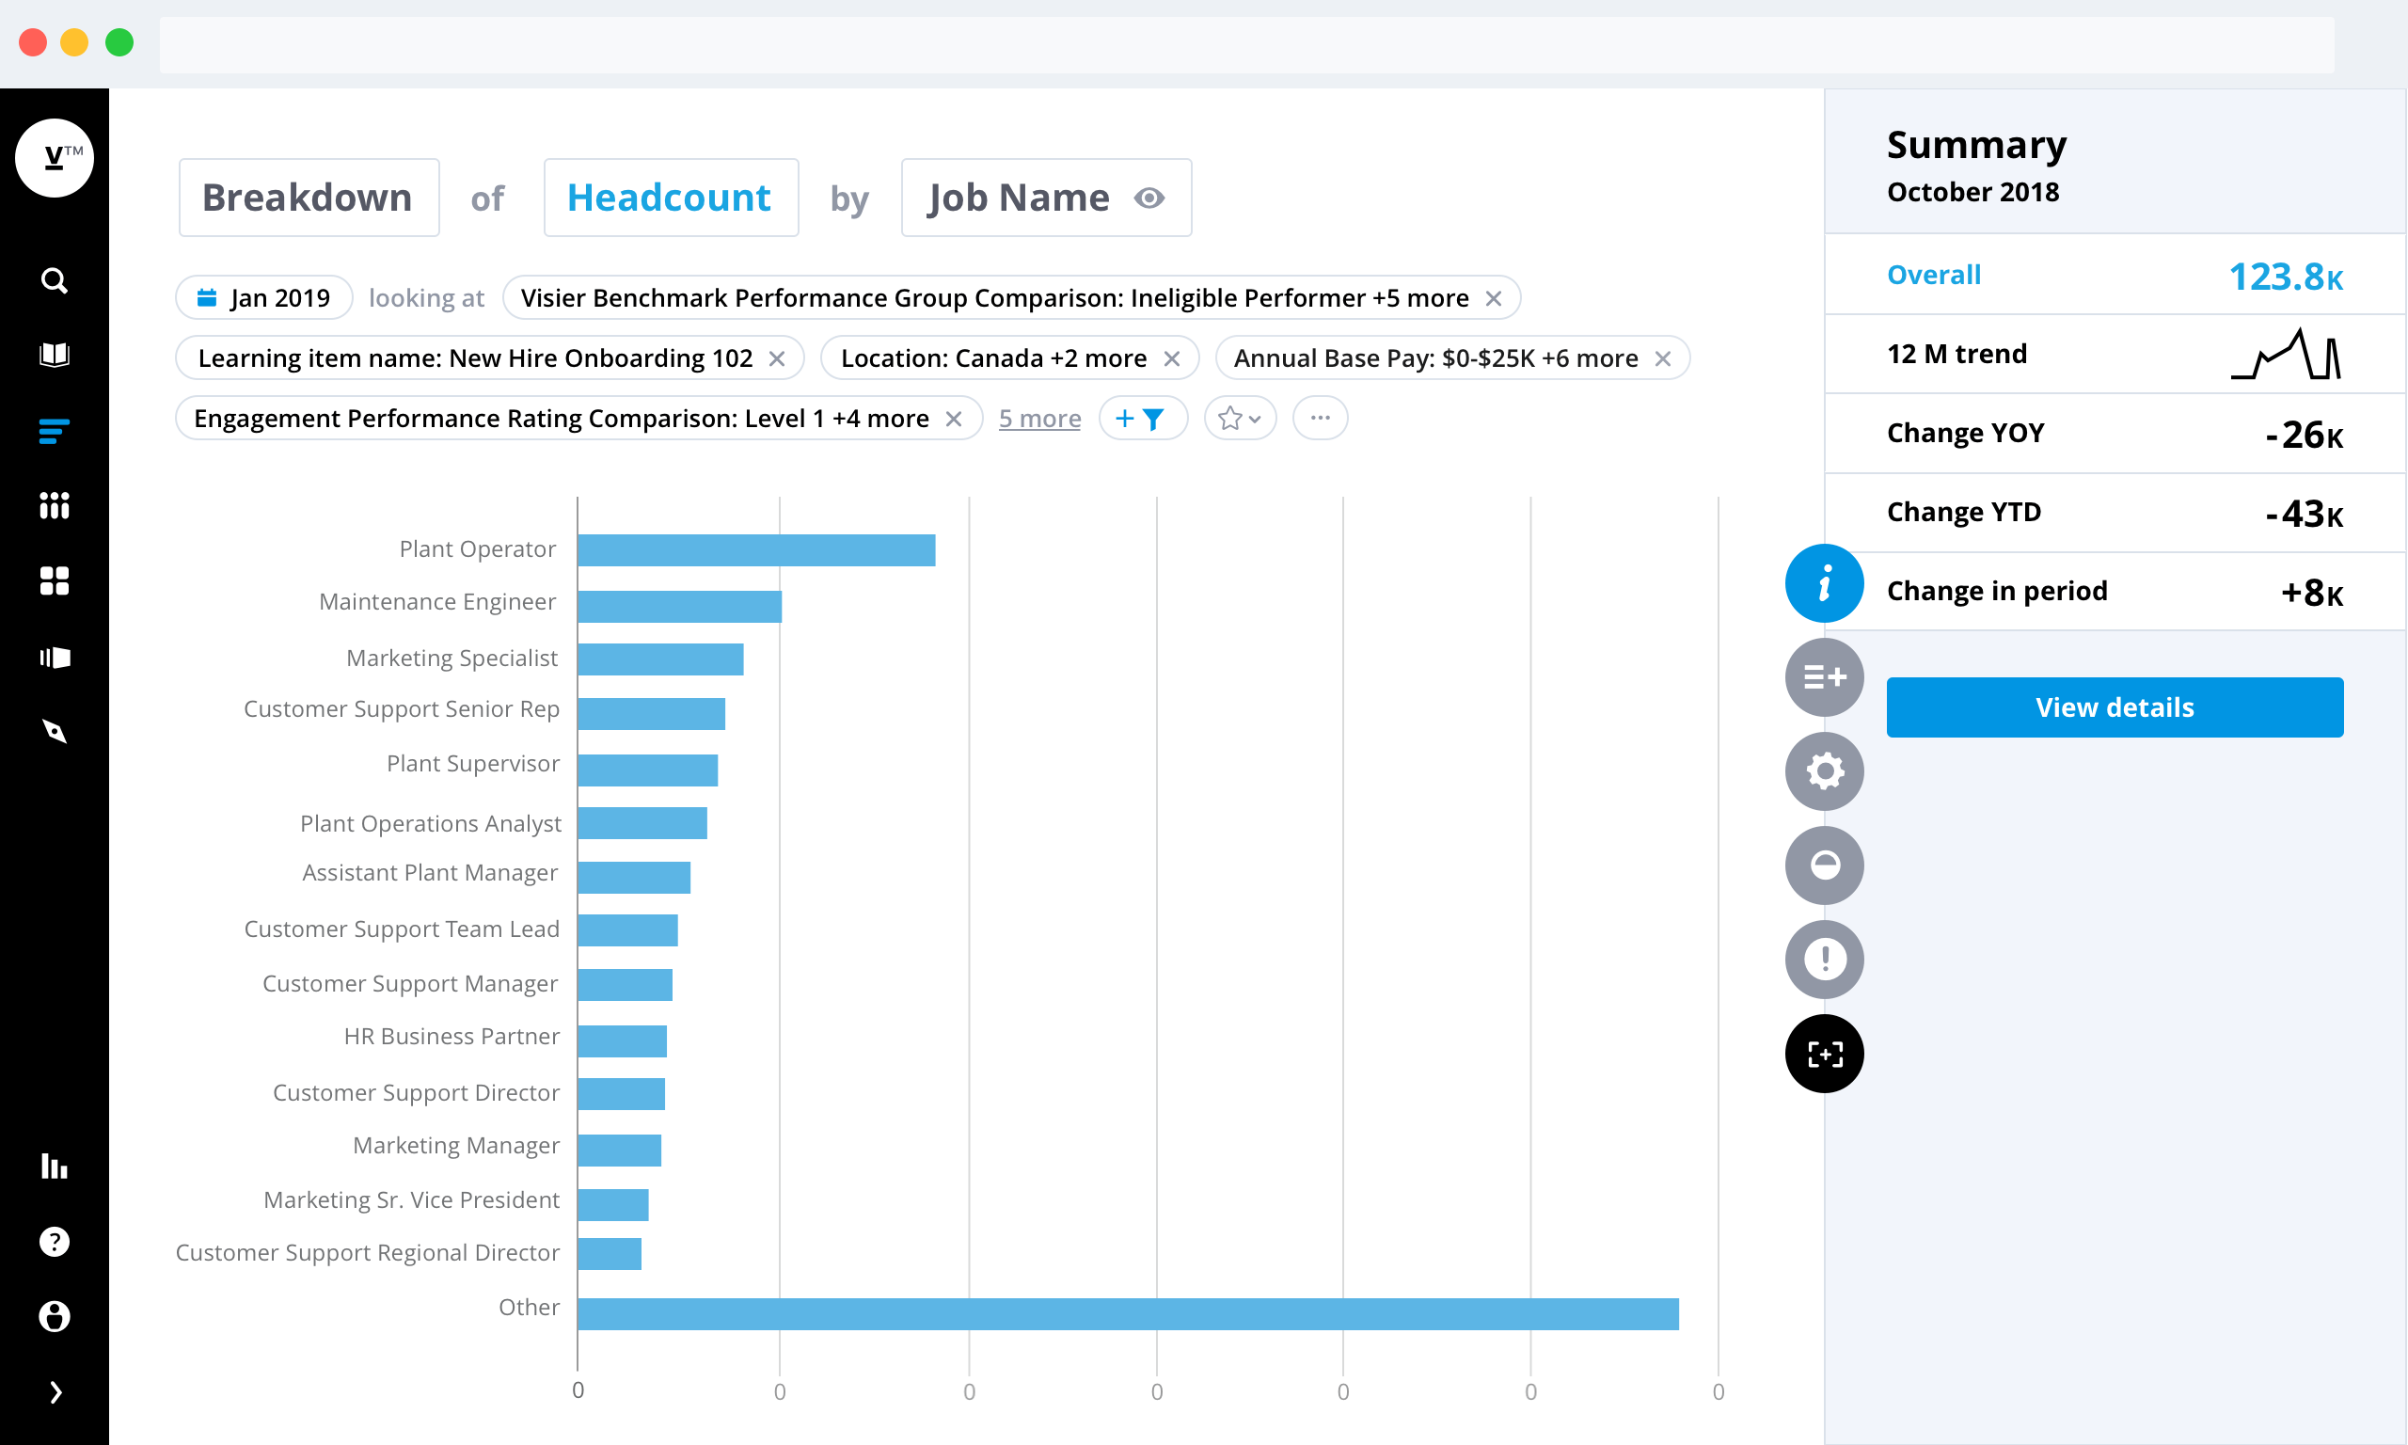2408x1445 pixels.
Task: Click the Engagement Performance Rating filter chip
Action: pos(579,419)
